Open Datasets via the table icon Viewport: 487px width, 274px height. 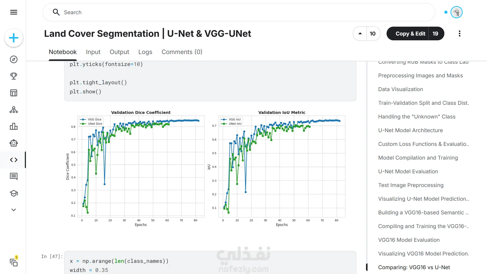(14, 93)
